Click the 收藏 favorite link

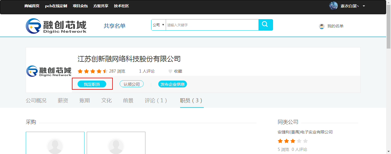click(178, 71)
